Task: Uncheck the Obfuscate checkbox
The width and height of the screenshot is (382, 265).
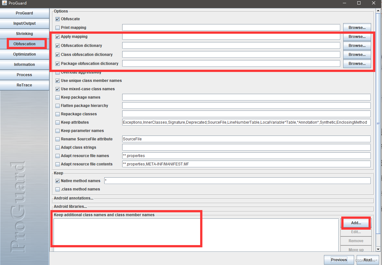Action: 57,19
